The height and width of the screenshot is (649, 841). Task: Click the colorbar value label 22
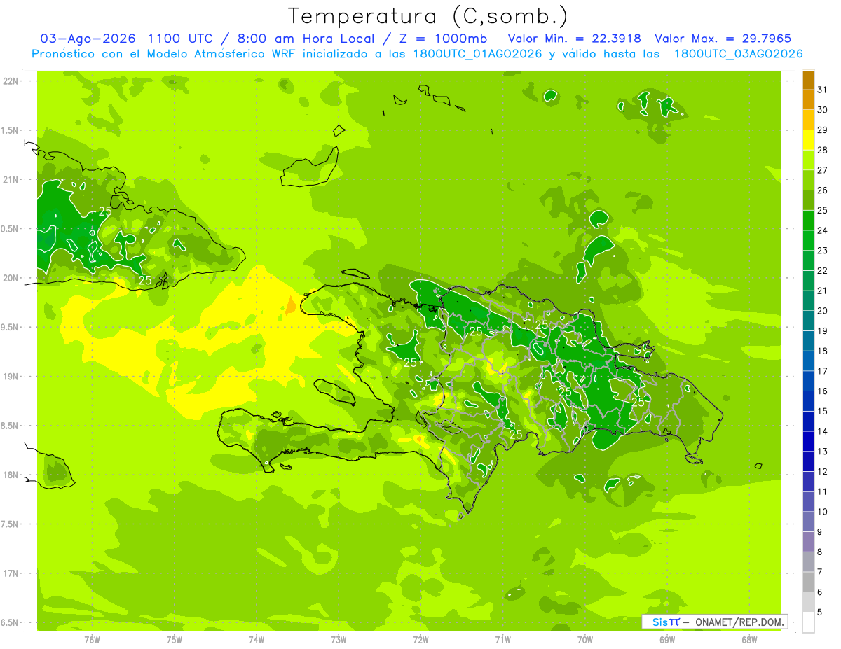point(823,270)
